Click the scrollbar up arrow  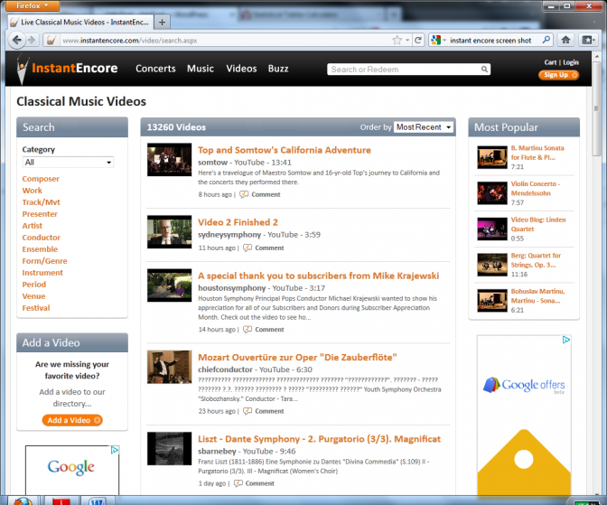coord(596,57)
